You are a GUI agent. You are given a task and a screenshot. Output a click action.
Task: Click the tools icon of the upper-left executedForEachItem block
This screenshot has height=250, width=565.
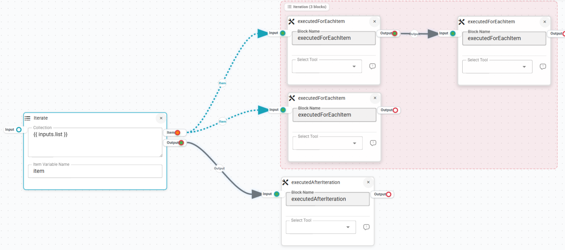(x=291, y=21)
